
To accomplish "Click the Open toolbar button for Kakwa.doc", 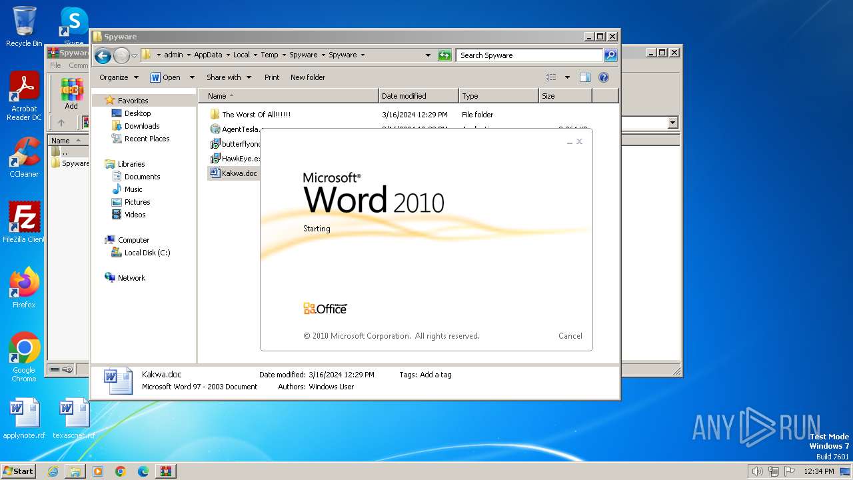I will (166, 77).
